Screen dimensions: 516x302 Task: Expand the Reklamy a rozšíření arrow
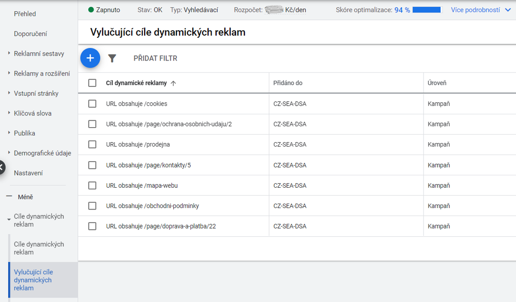pos(9,73)
